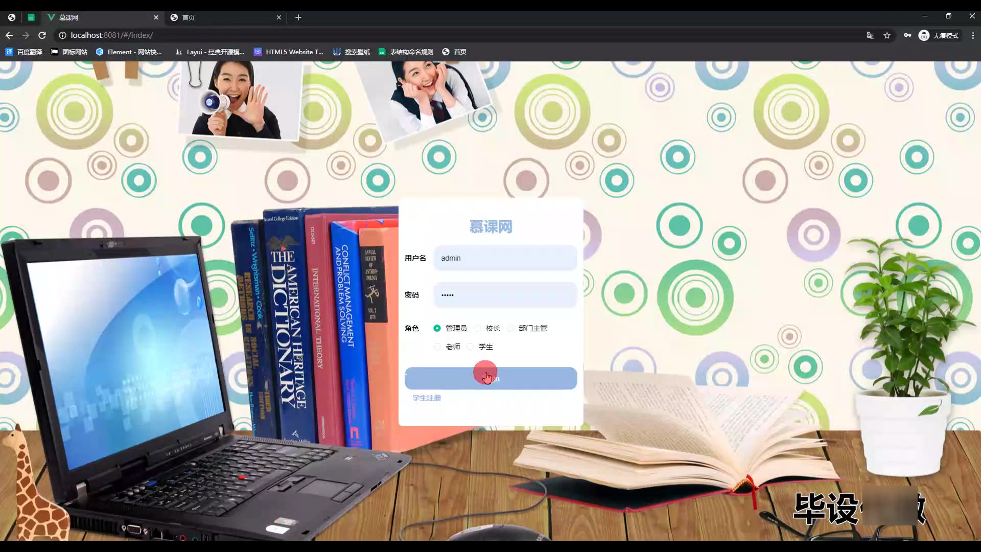Click the translate page icon
Image resolution: width=981 pixels, height=552 pixels.
pos(870,35)
